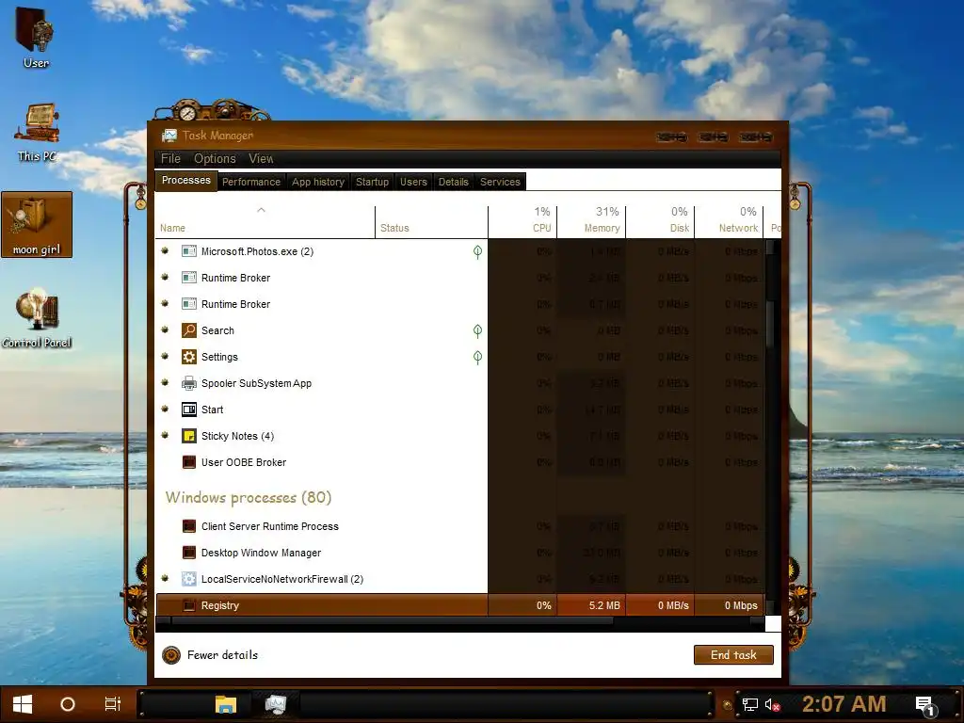Click the User OOBE Broker icon
This screenshot has width=964, height=723.
click(188, 462)
